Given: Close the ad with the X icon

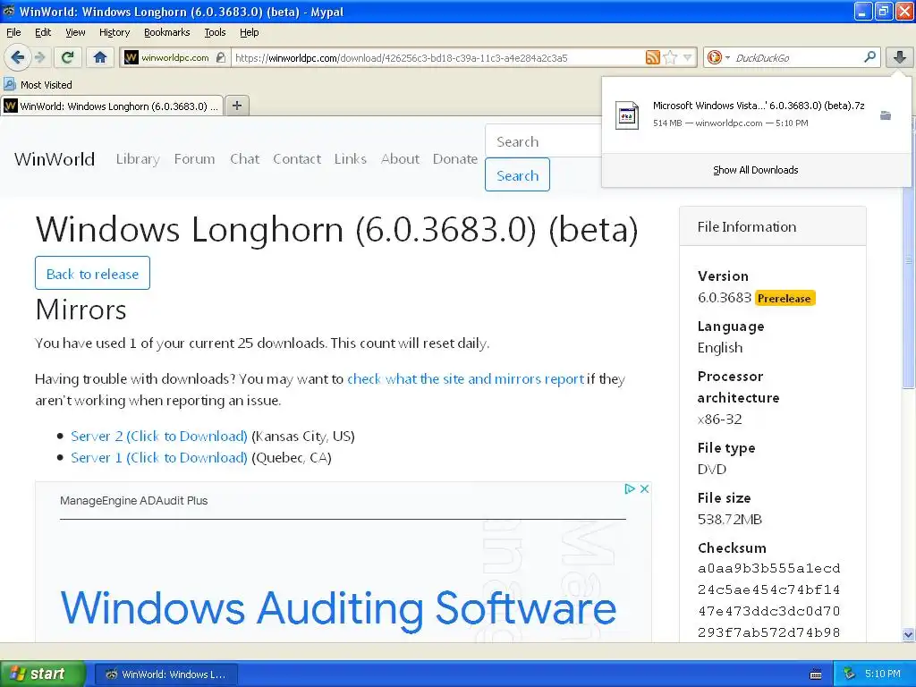Looking at the screenshot, I should point(644,489).
